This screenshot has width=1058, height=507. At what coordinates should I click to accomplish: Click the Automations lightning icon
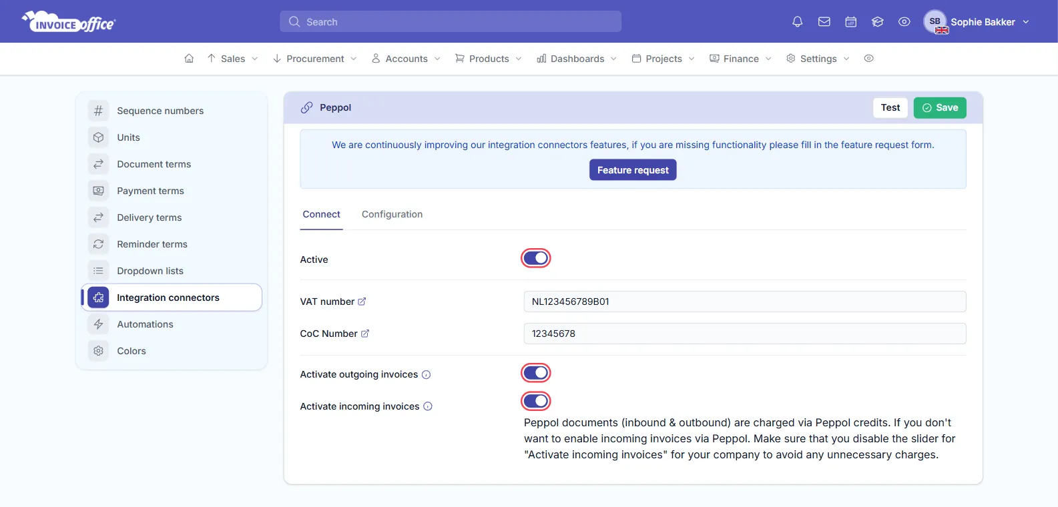point(98,324)
